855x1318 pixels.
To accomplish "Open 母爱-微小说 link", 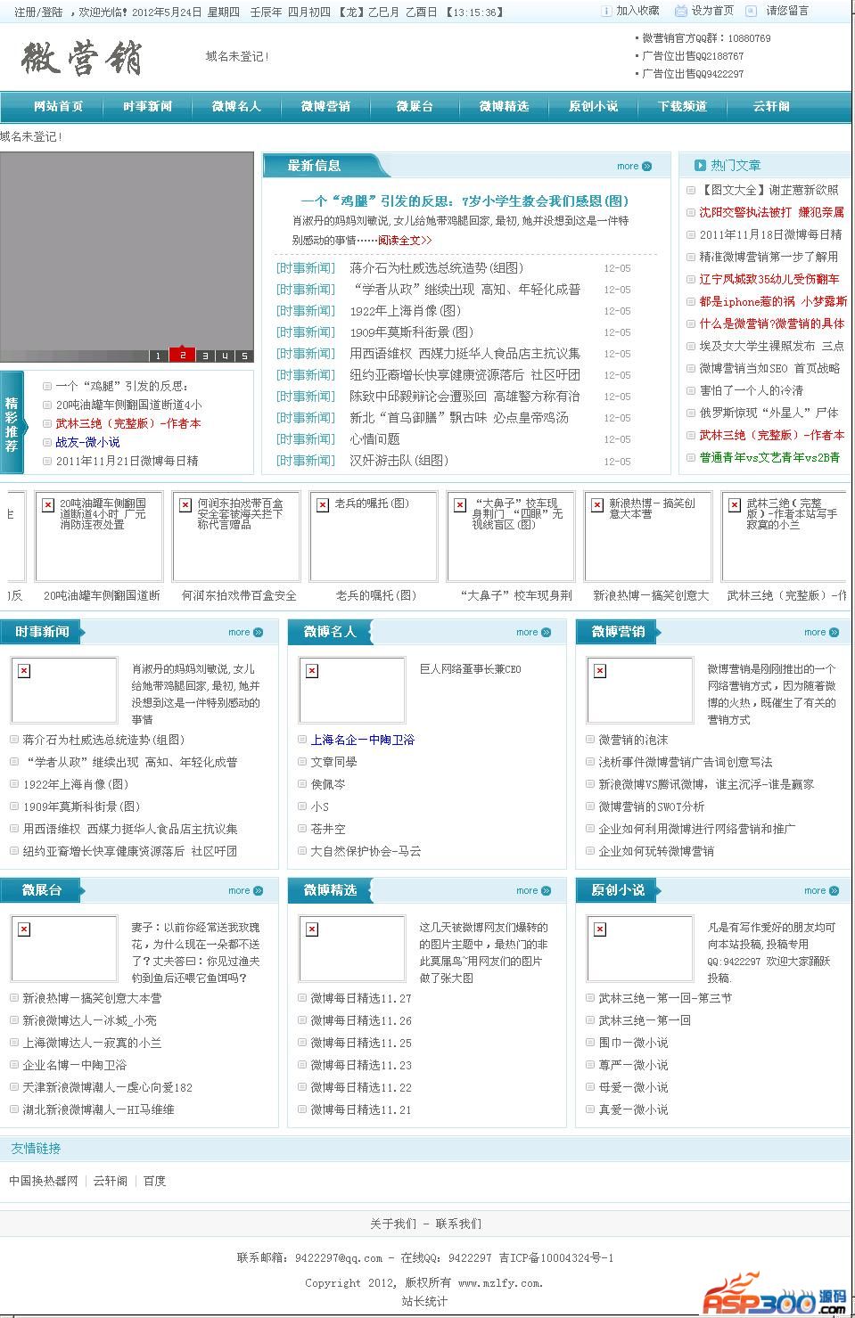I will coord(633,1087).
